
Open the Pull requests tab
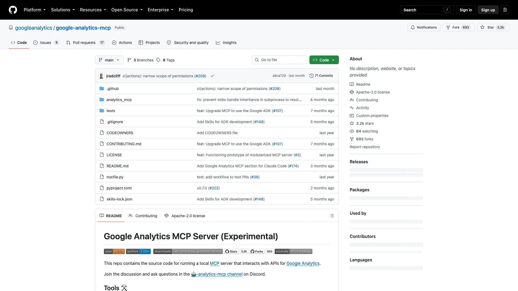tap(85, 43)
